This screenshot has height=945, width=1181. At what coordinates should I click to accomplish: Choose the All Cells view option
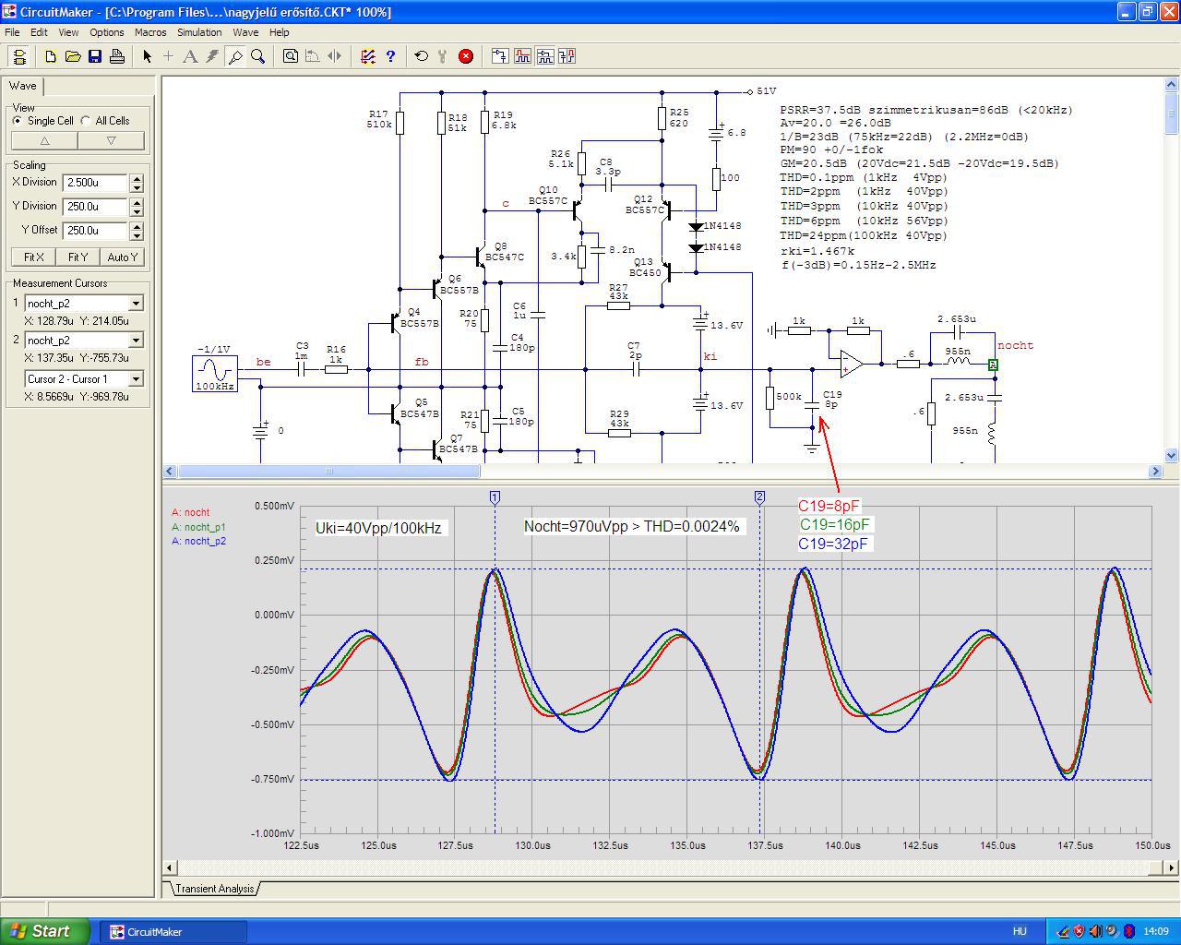point(86,121)
